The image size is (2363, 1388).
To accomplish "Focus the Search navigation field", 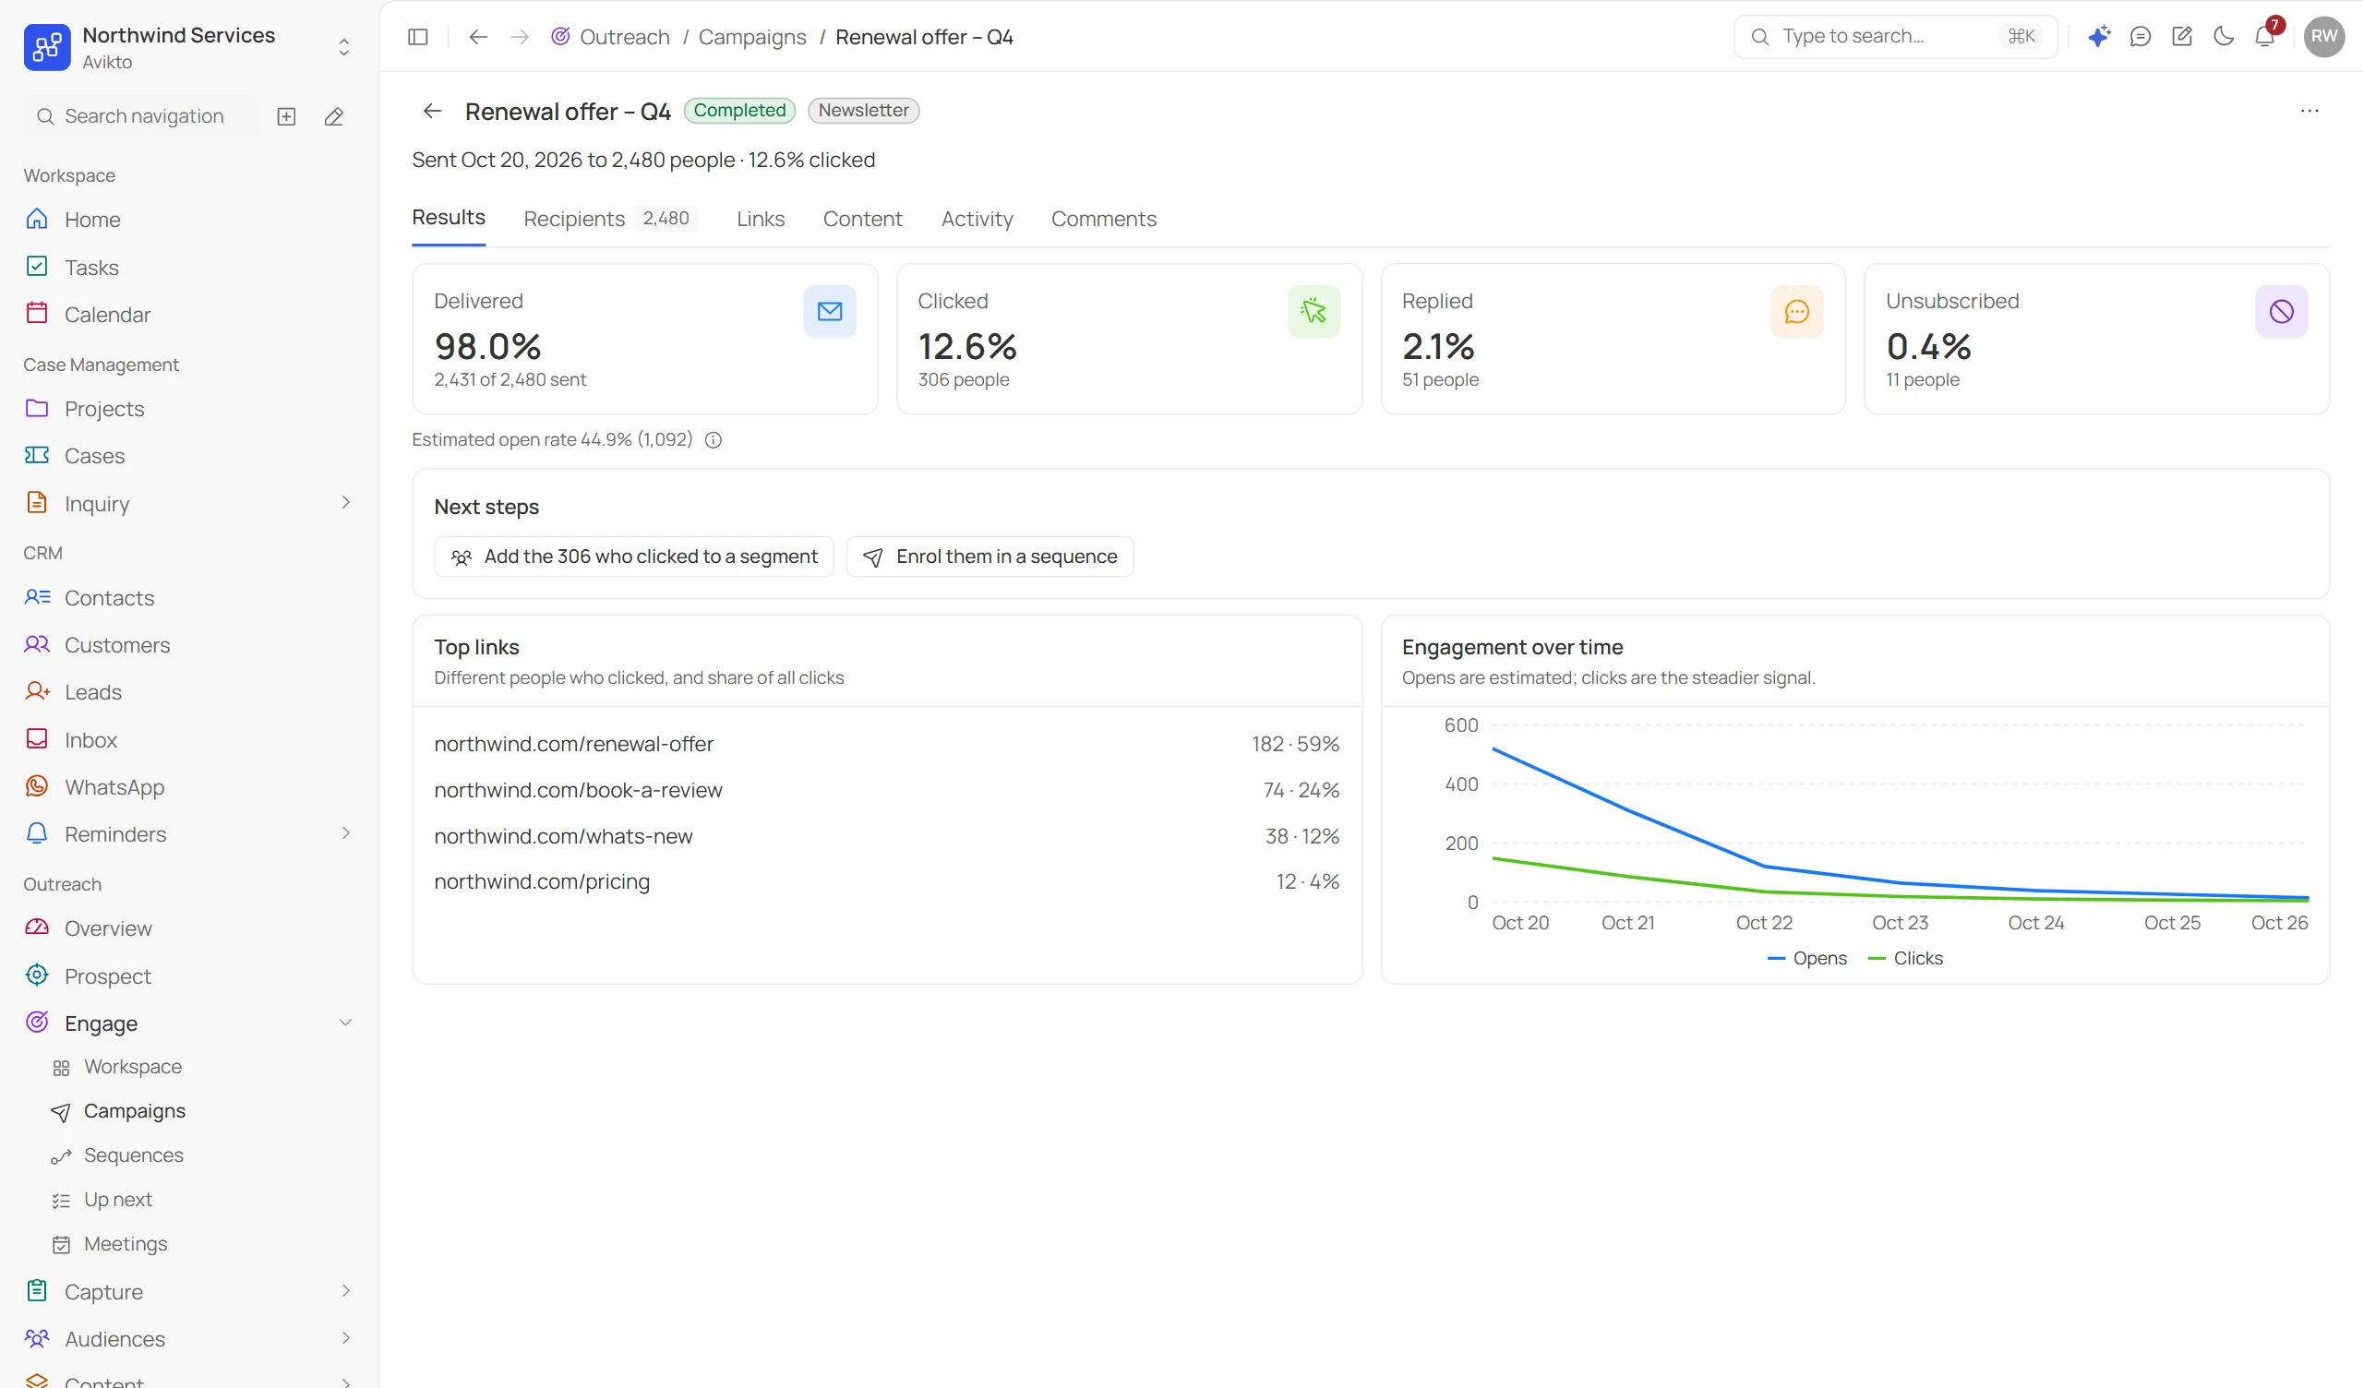I will [140, 116].
